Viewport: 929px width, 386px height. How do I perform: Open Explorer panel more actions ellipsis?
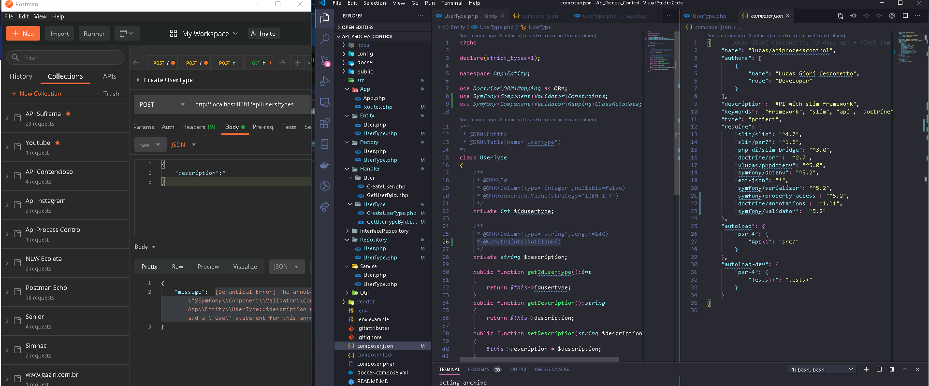pos(421,16)
